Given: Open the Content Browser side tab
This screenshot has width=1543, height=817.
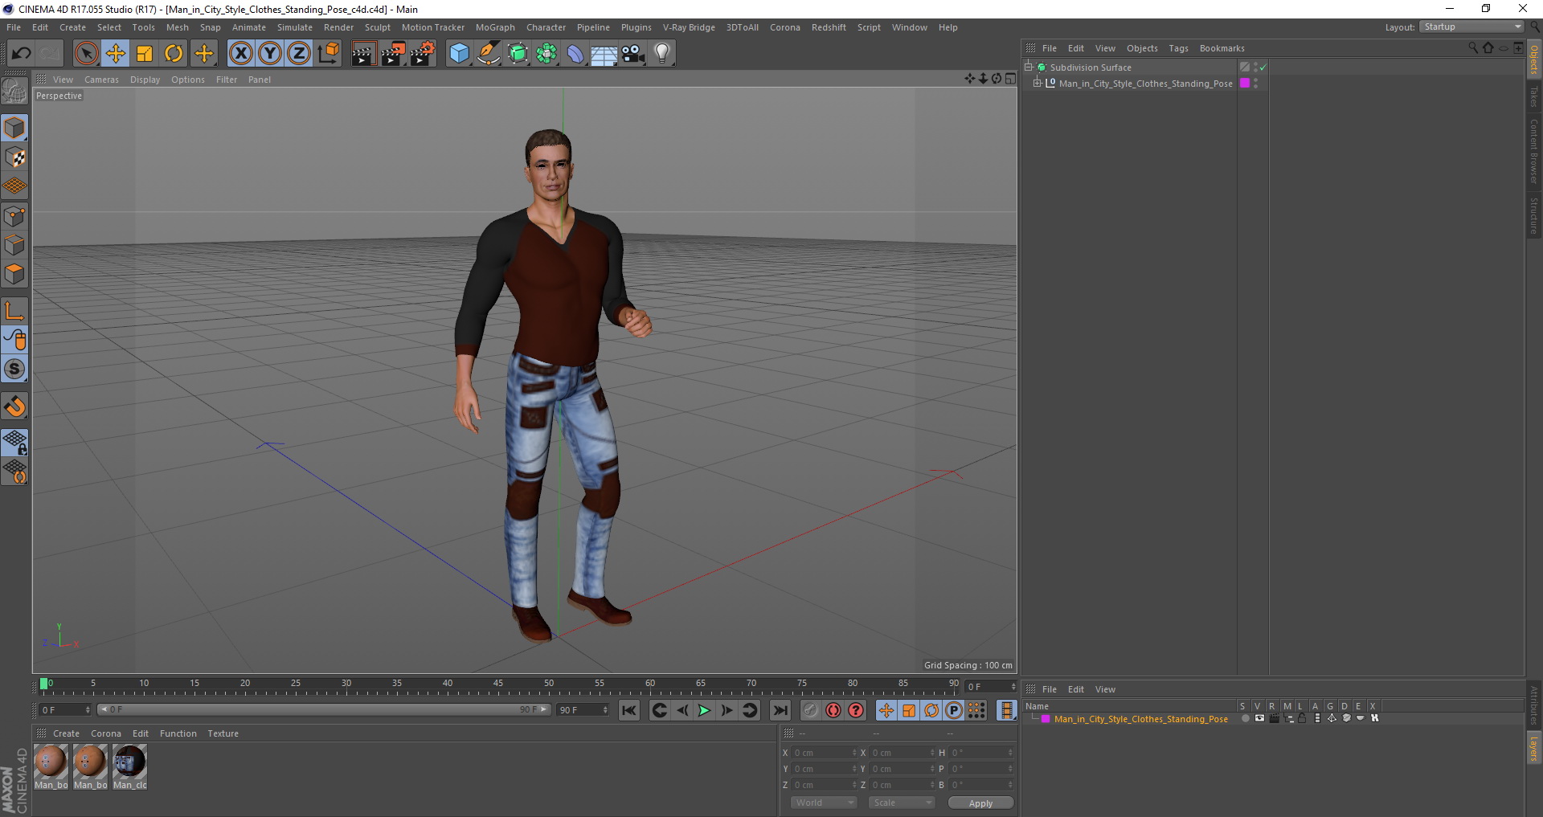Looking at the screenshot, I should (1534, 151).
